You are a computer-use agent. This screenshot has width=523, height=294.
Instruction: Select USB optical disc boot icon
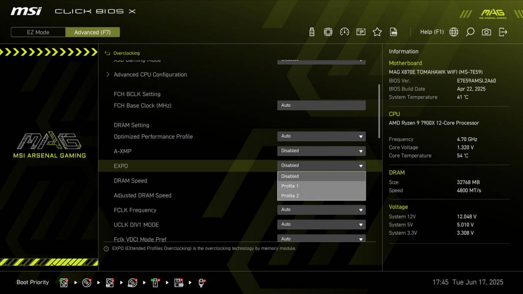[132, 283]
